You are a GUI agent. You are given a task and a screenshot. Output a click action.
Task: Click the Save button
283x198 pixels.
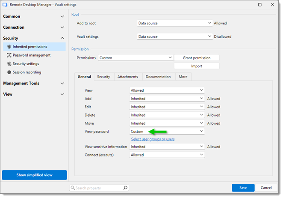click(243, 188)
